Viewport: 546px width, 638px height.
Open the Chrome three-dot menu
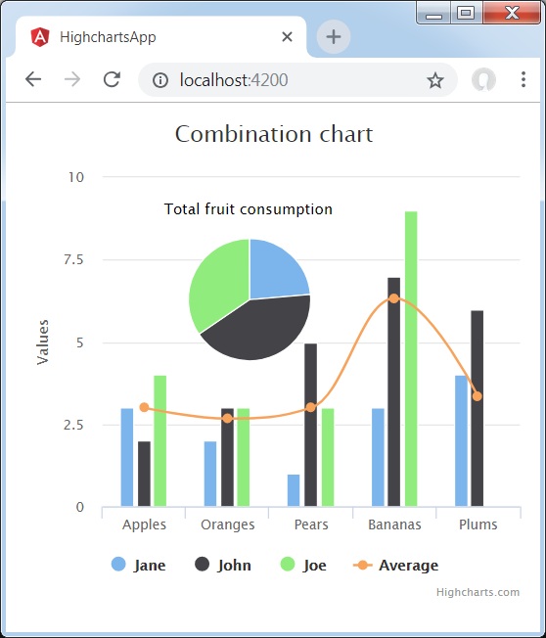tap(523, 79)
